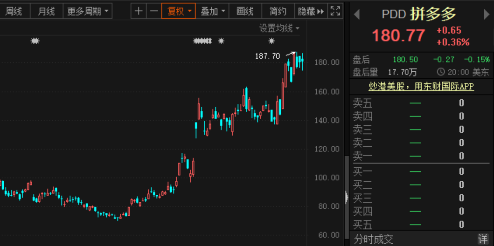Click 隐藏 to hide the side panel
This screenshot has height=246, width=494.
pos(311,11)
